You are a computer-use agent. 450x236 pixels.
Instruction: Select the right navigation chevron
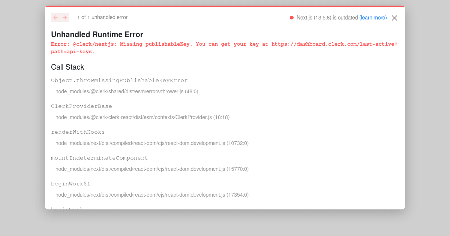tap(65, 18)
